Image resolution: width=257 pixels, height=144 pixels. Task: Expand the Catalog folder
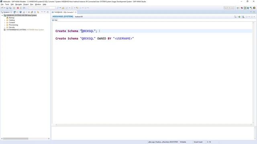point(5,20)
